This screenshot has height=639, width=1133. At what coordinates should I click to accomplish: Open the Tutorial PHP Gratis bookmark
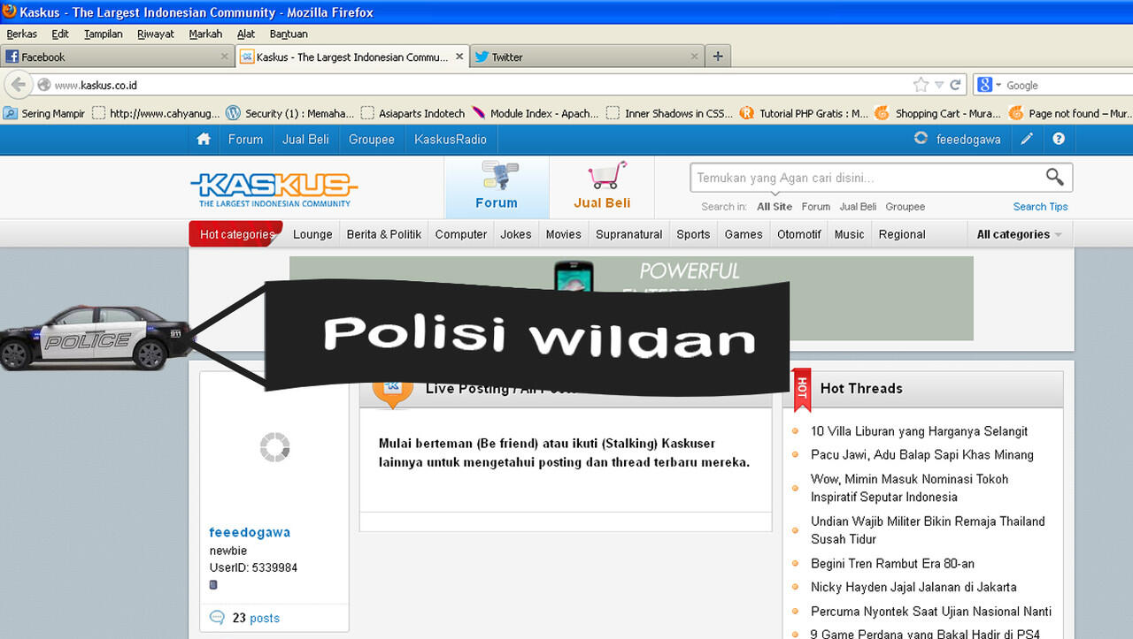[x=804, y=113]
